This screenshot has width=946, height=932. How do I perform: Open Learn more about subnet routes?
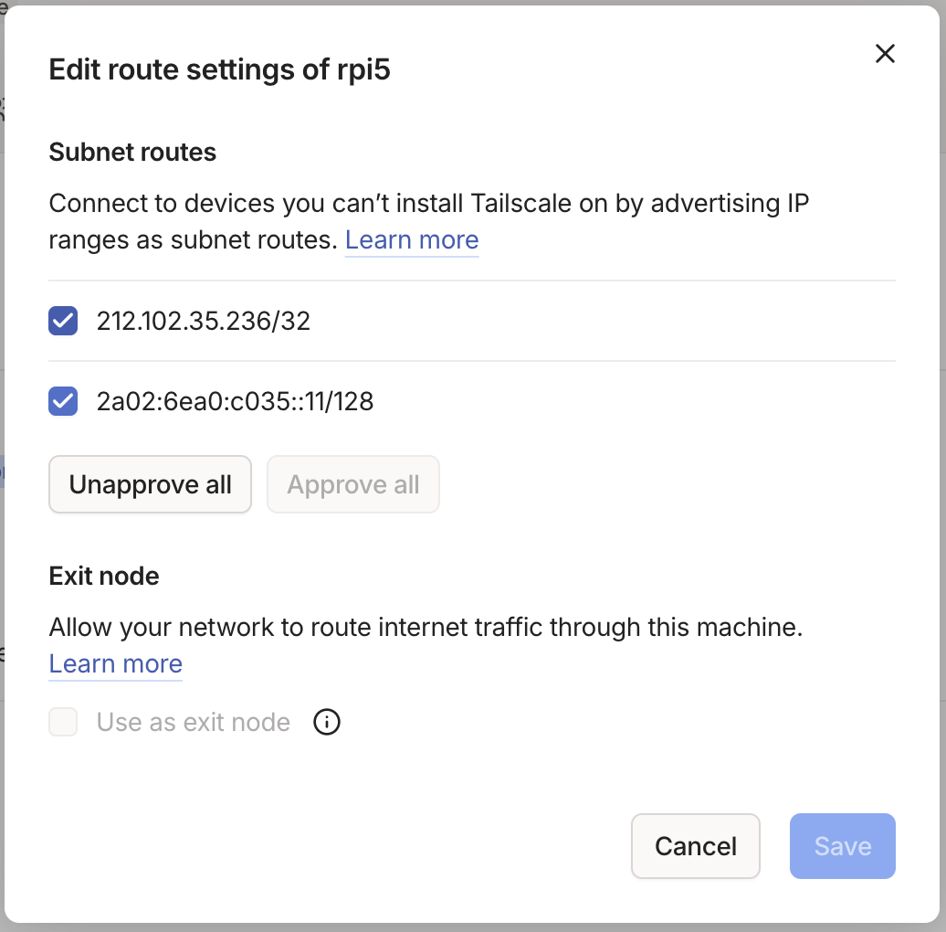point(411,239)
